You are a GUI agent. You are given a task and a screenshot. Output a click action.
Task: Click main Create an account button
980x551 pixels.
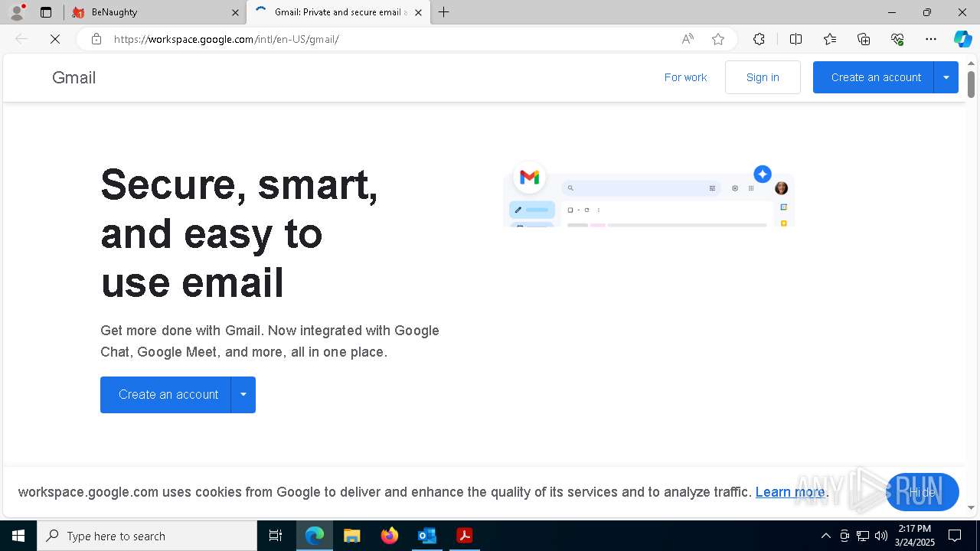tap(165, 395)
